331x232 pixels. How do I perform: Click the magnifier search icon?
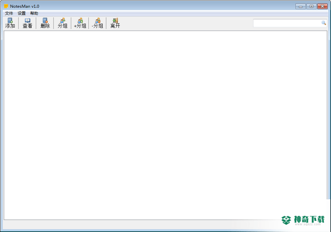(x=324, y=23)
